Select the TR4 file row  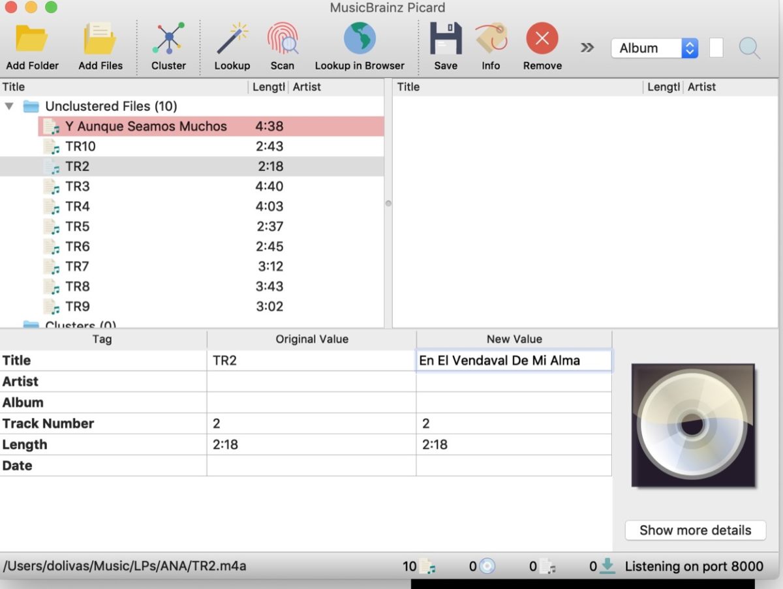[192, 207]
